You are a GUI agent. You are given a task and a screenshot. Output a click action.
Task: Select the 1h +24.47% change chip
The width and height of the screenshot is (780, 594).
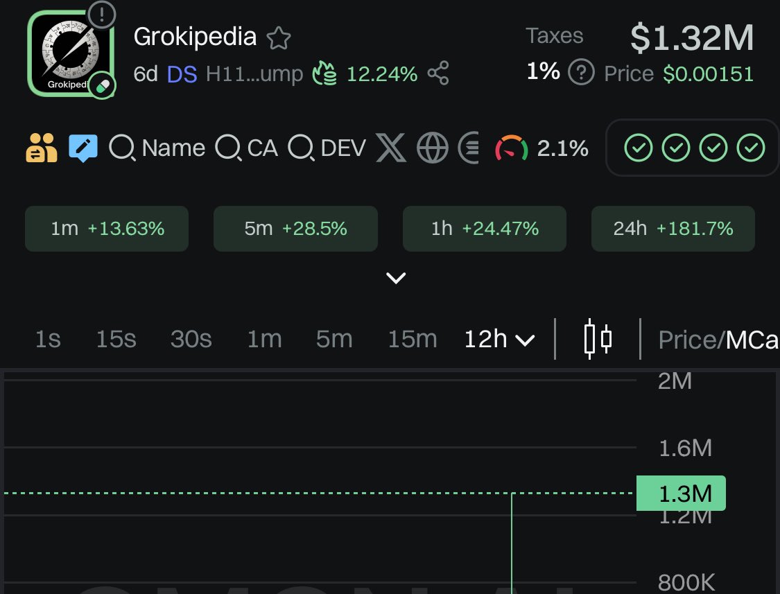point(485,228)
